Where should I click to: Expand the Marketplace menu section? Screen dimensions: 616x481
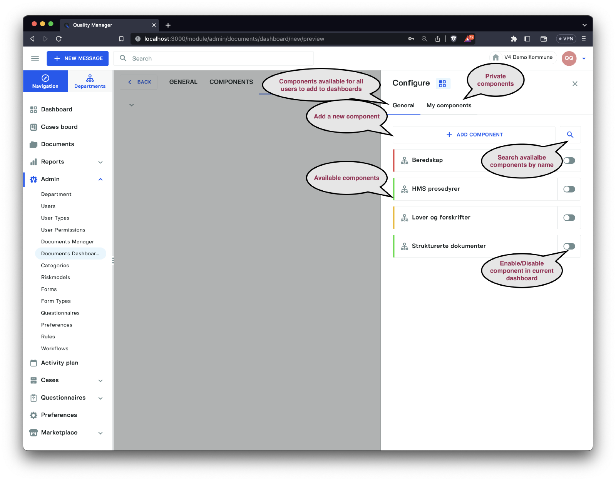(x=100, y=433)
